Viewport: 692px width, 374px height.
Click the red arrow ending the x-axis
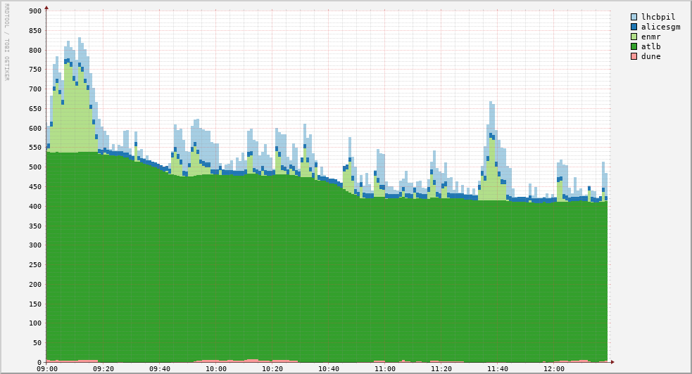(612, 362)
